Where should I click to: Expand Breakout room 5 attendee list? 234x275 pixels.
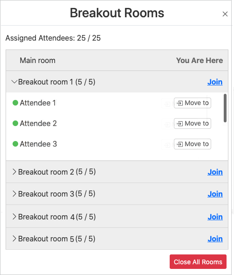(x=14, y=239)
